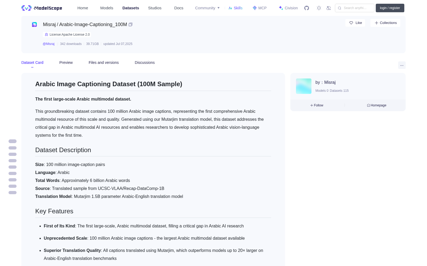The image size is (427, 266).
Task: Click the ModelScope logo
Action: coord(42,8)
